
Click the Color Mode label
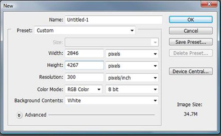point(50,89)
